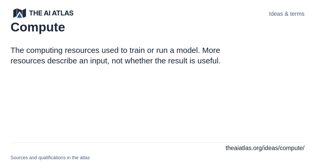Click the word "model" in the description
The height and width of the screenshot is (165, 315).
[187, 50]
